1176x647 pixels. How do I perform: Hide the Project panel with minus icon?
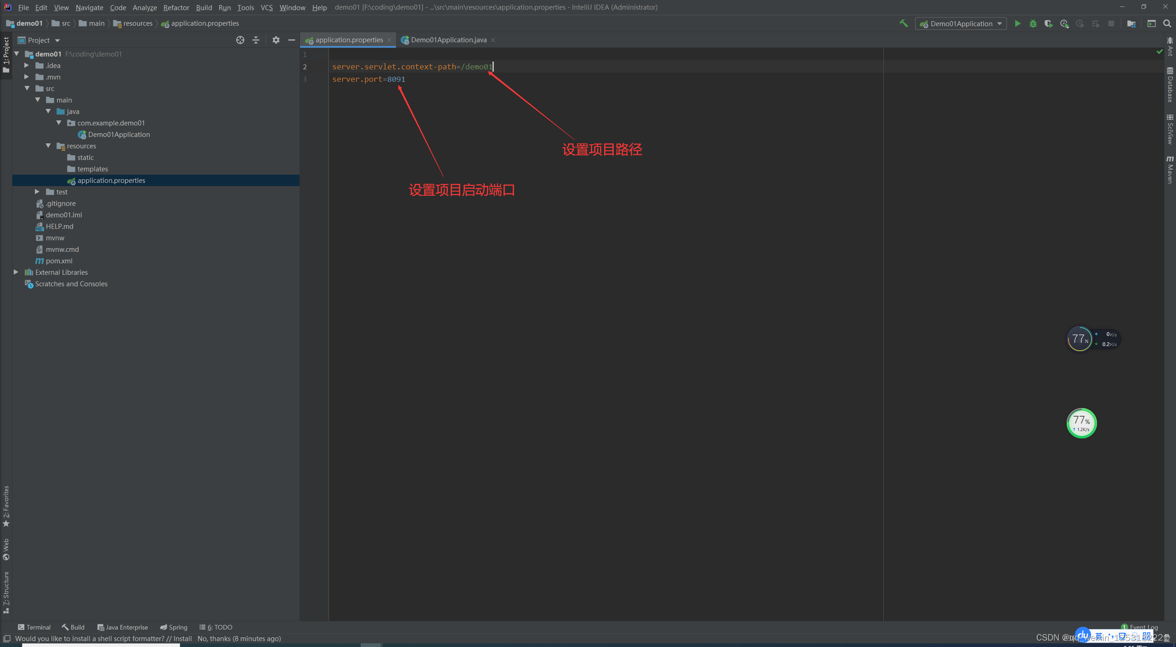click(291, 40)
